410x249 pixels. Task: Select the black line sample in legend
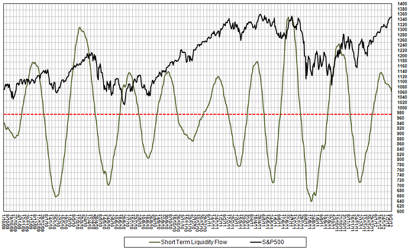[256, 242]
